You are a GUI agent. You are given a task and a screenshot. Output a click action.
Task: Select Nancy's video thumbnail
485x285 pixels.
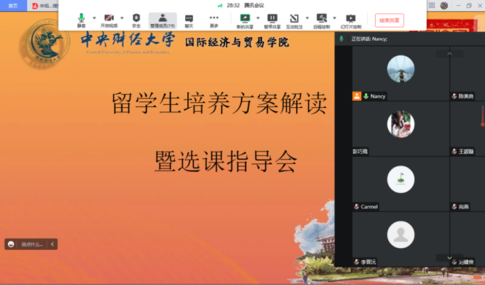pos(401,72)
